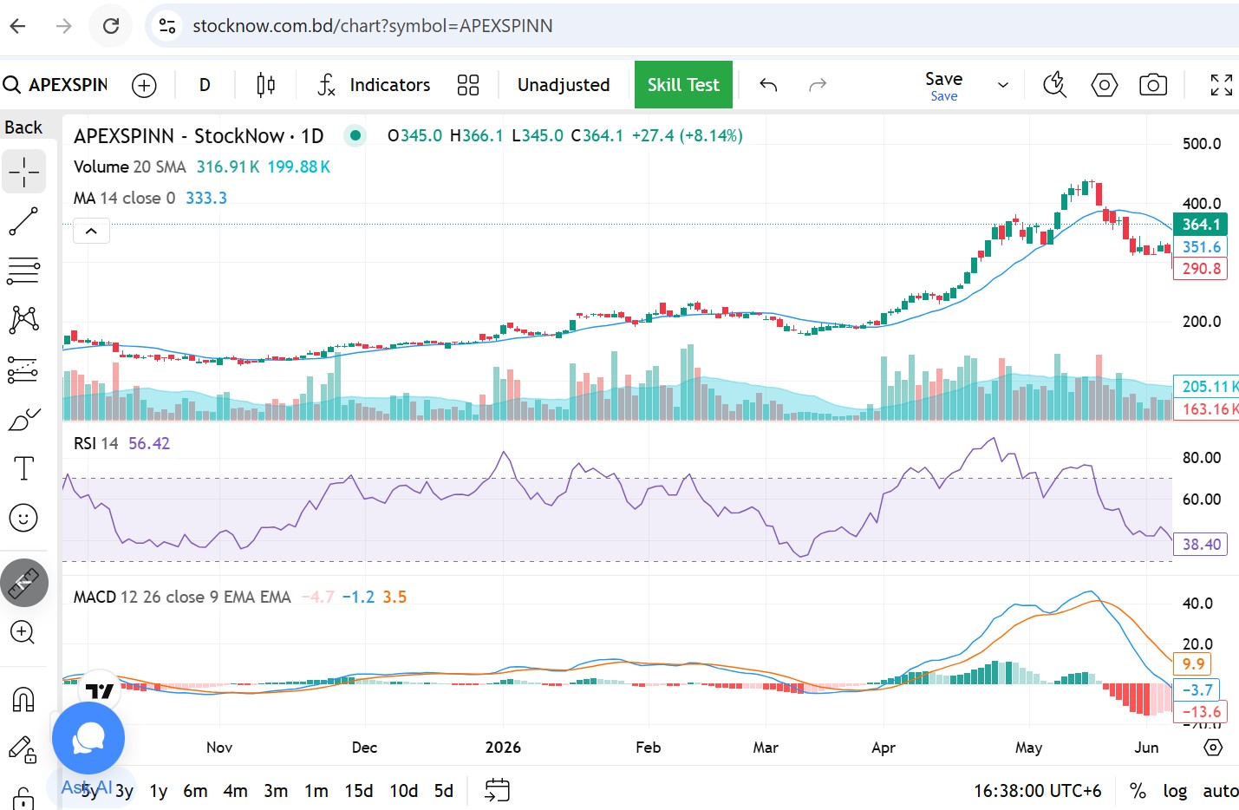
Task: Set range to 4m
Action: click(235, 791)
